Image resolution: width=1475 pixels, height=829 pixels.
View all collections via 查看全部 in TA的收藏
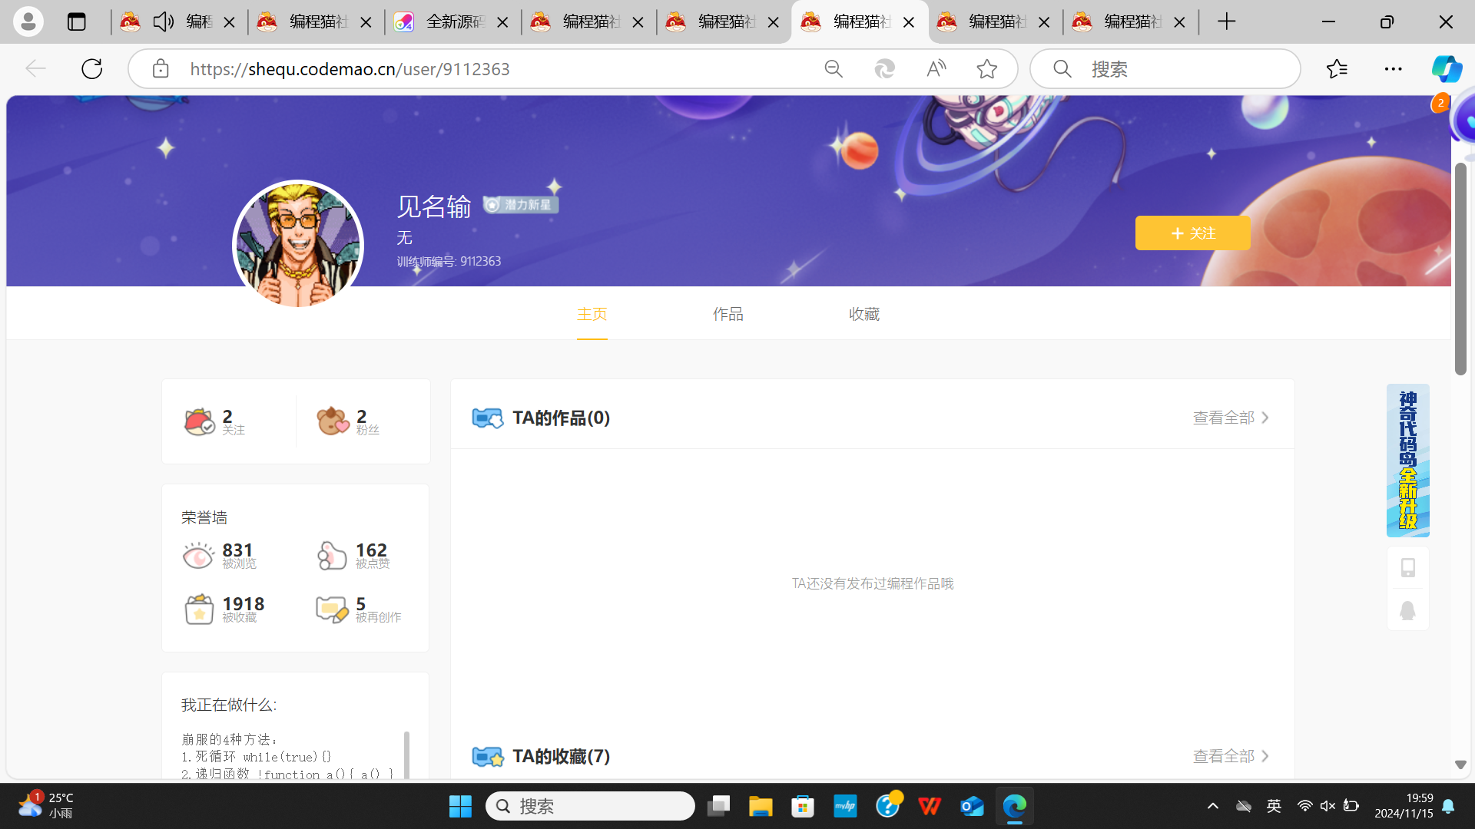pyautogui.click(x=1231, y=756)
